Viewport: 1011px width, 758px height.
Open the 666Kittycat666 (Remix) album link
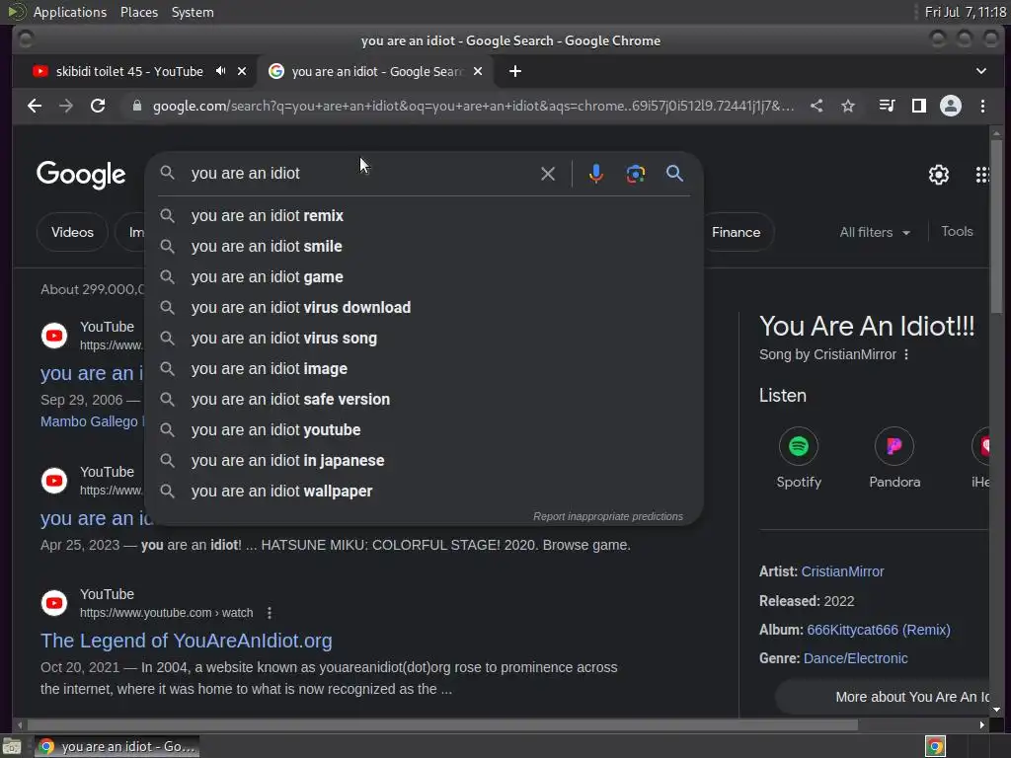click(x=878, y=630)
